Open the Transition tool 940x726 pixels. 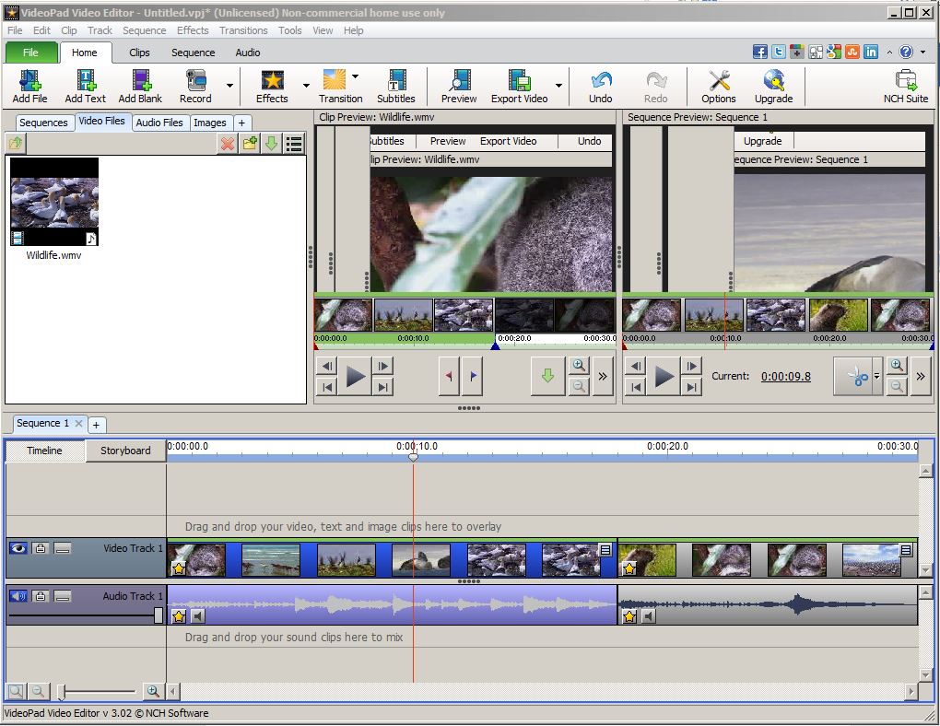click(340, 87)
